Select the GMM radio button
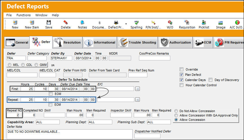This screenshot has height=140, width=244. 36,65
